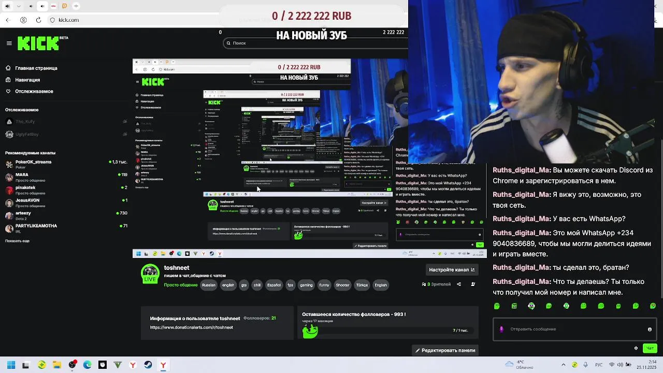The height and width of the screenshot is (373, 663).
Task: Click the kick.com address bar
Action: (69, 20)
